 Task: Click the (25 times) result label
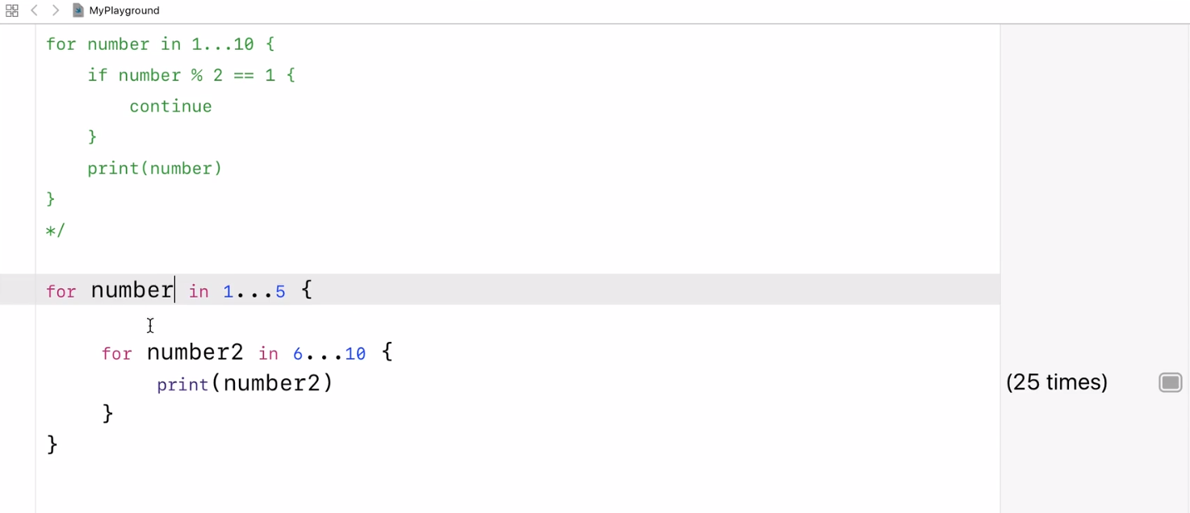(1057, 382)
